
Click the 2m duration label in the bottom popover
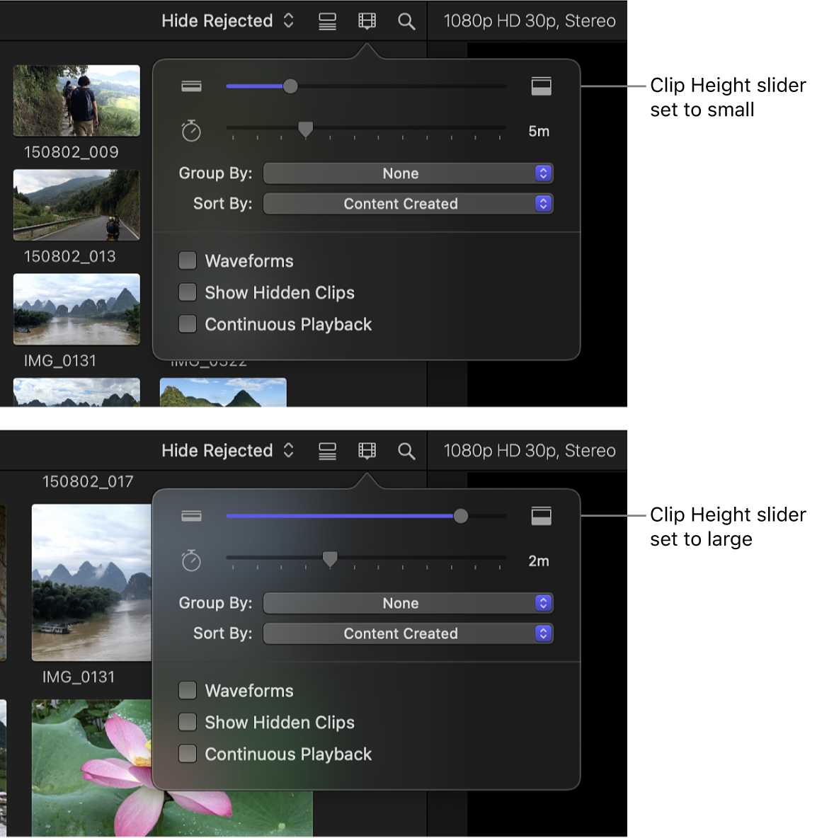(x=539, y=561)
